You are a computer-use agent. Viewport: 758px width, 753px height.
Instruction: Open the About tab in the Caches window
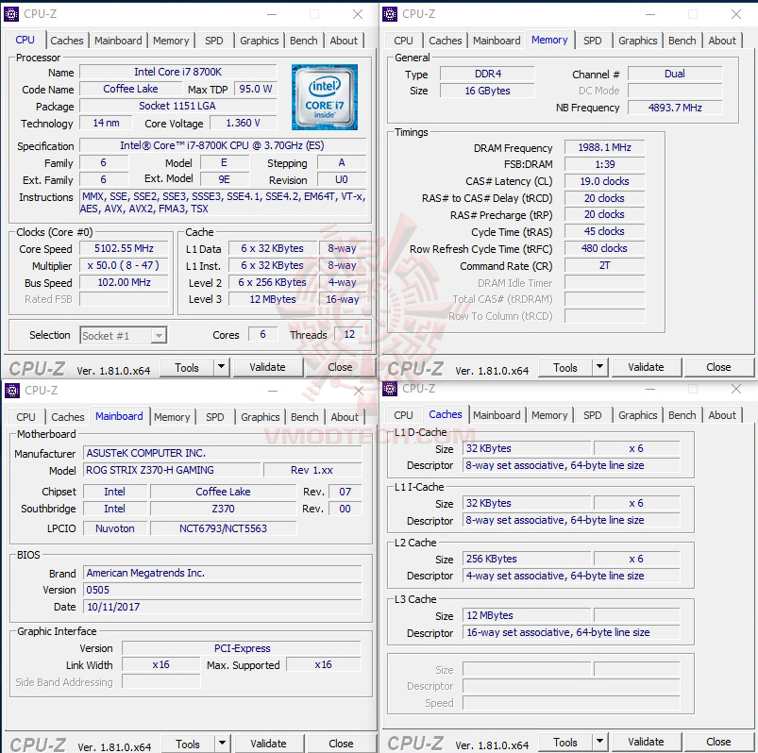(x=722, y=414)
